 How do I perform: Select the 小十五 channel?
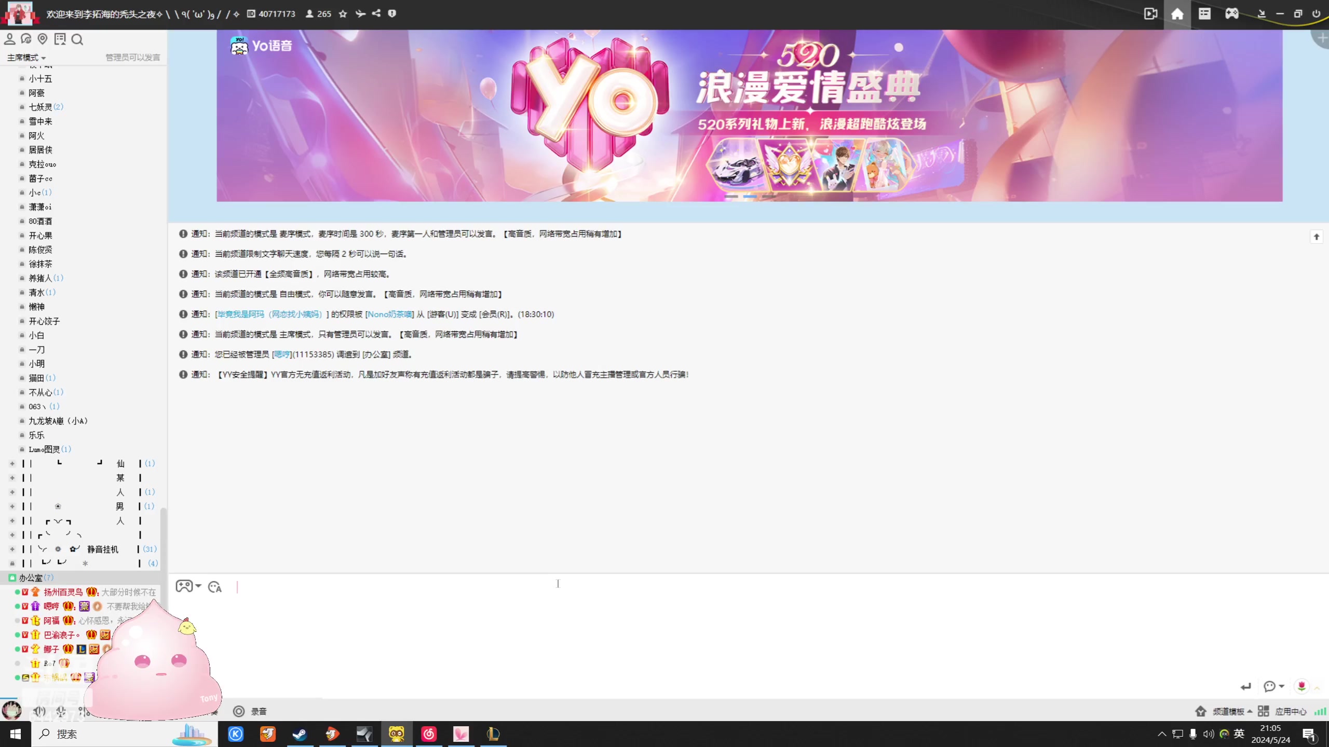(x=40, y=79)
